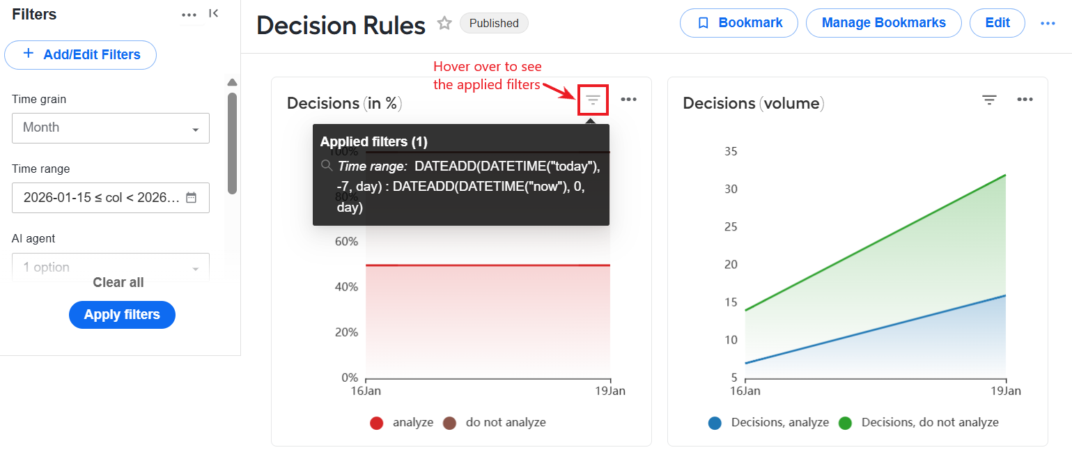This screenshot has width=1072, height=450.
Task: Show applied filters on Decisions (in %) chart
Action: (x=593, y=100)
